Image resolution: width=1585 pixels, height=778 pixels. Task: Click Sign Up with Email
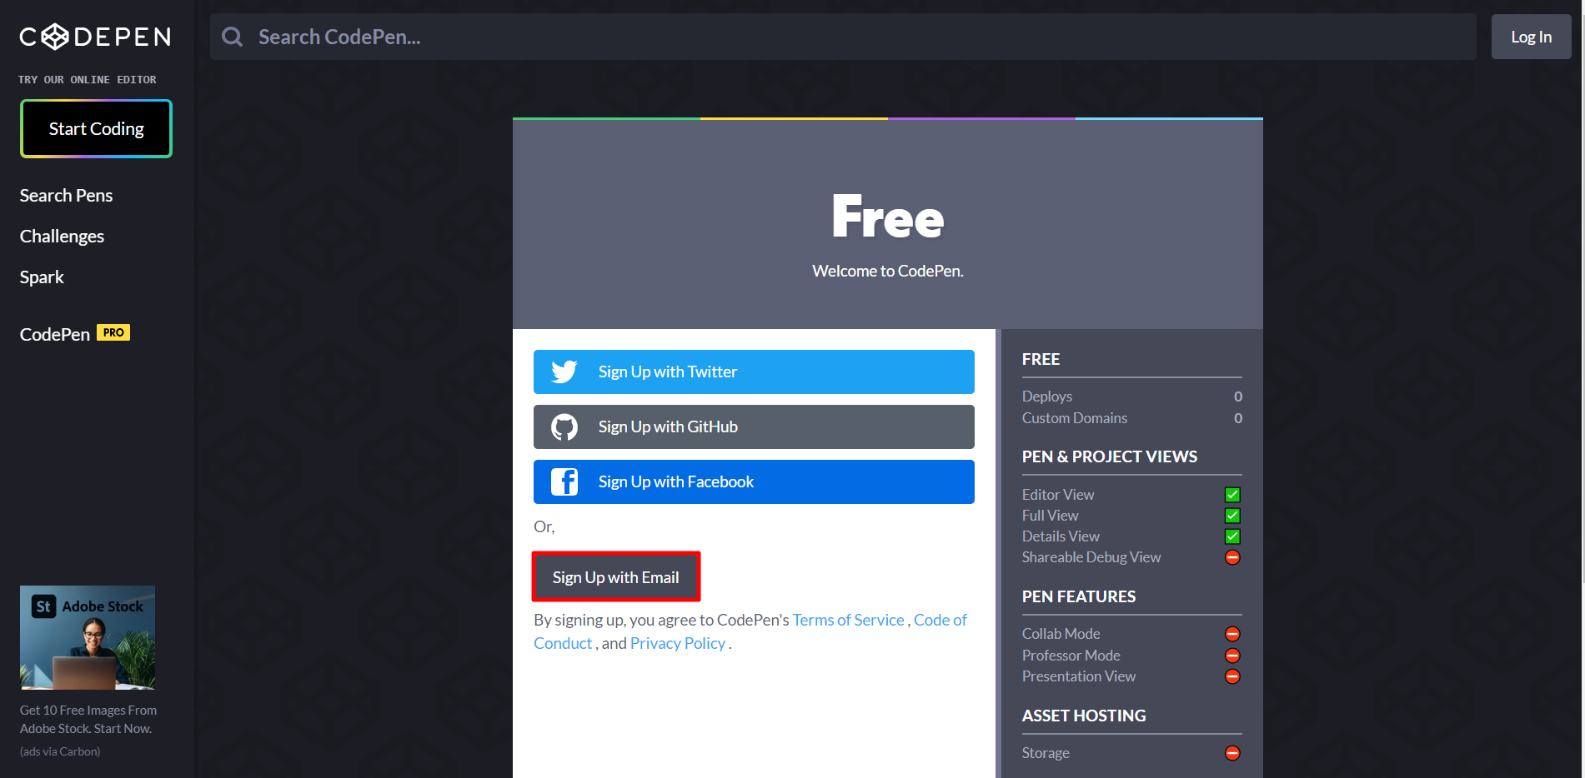pos(616,577)
